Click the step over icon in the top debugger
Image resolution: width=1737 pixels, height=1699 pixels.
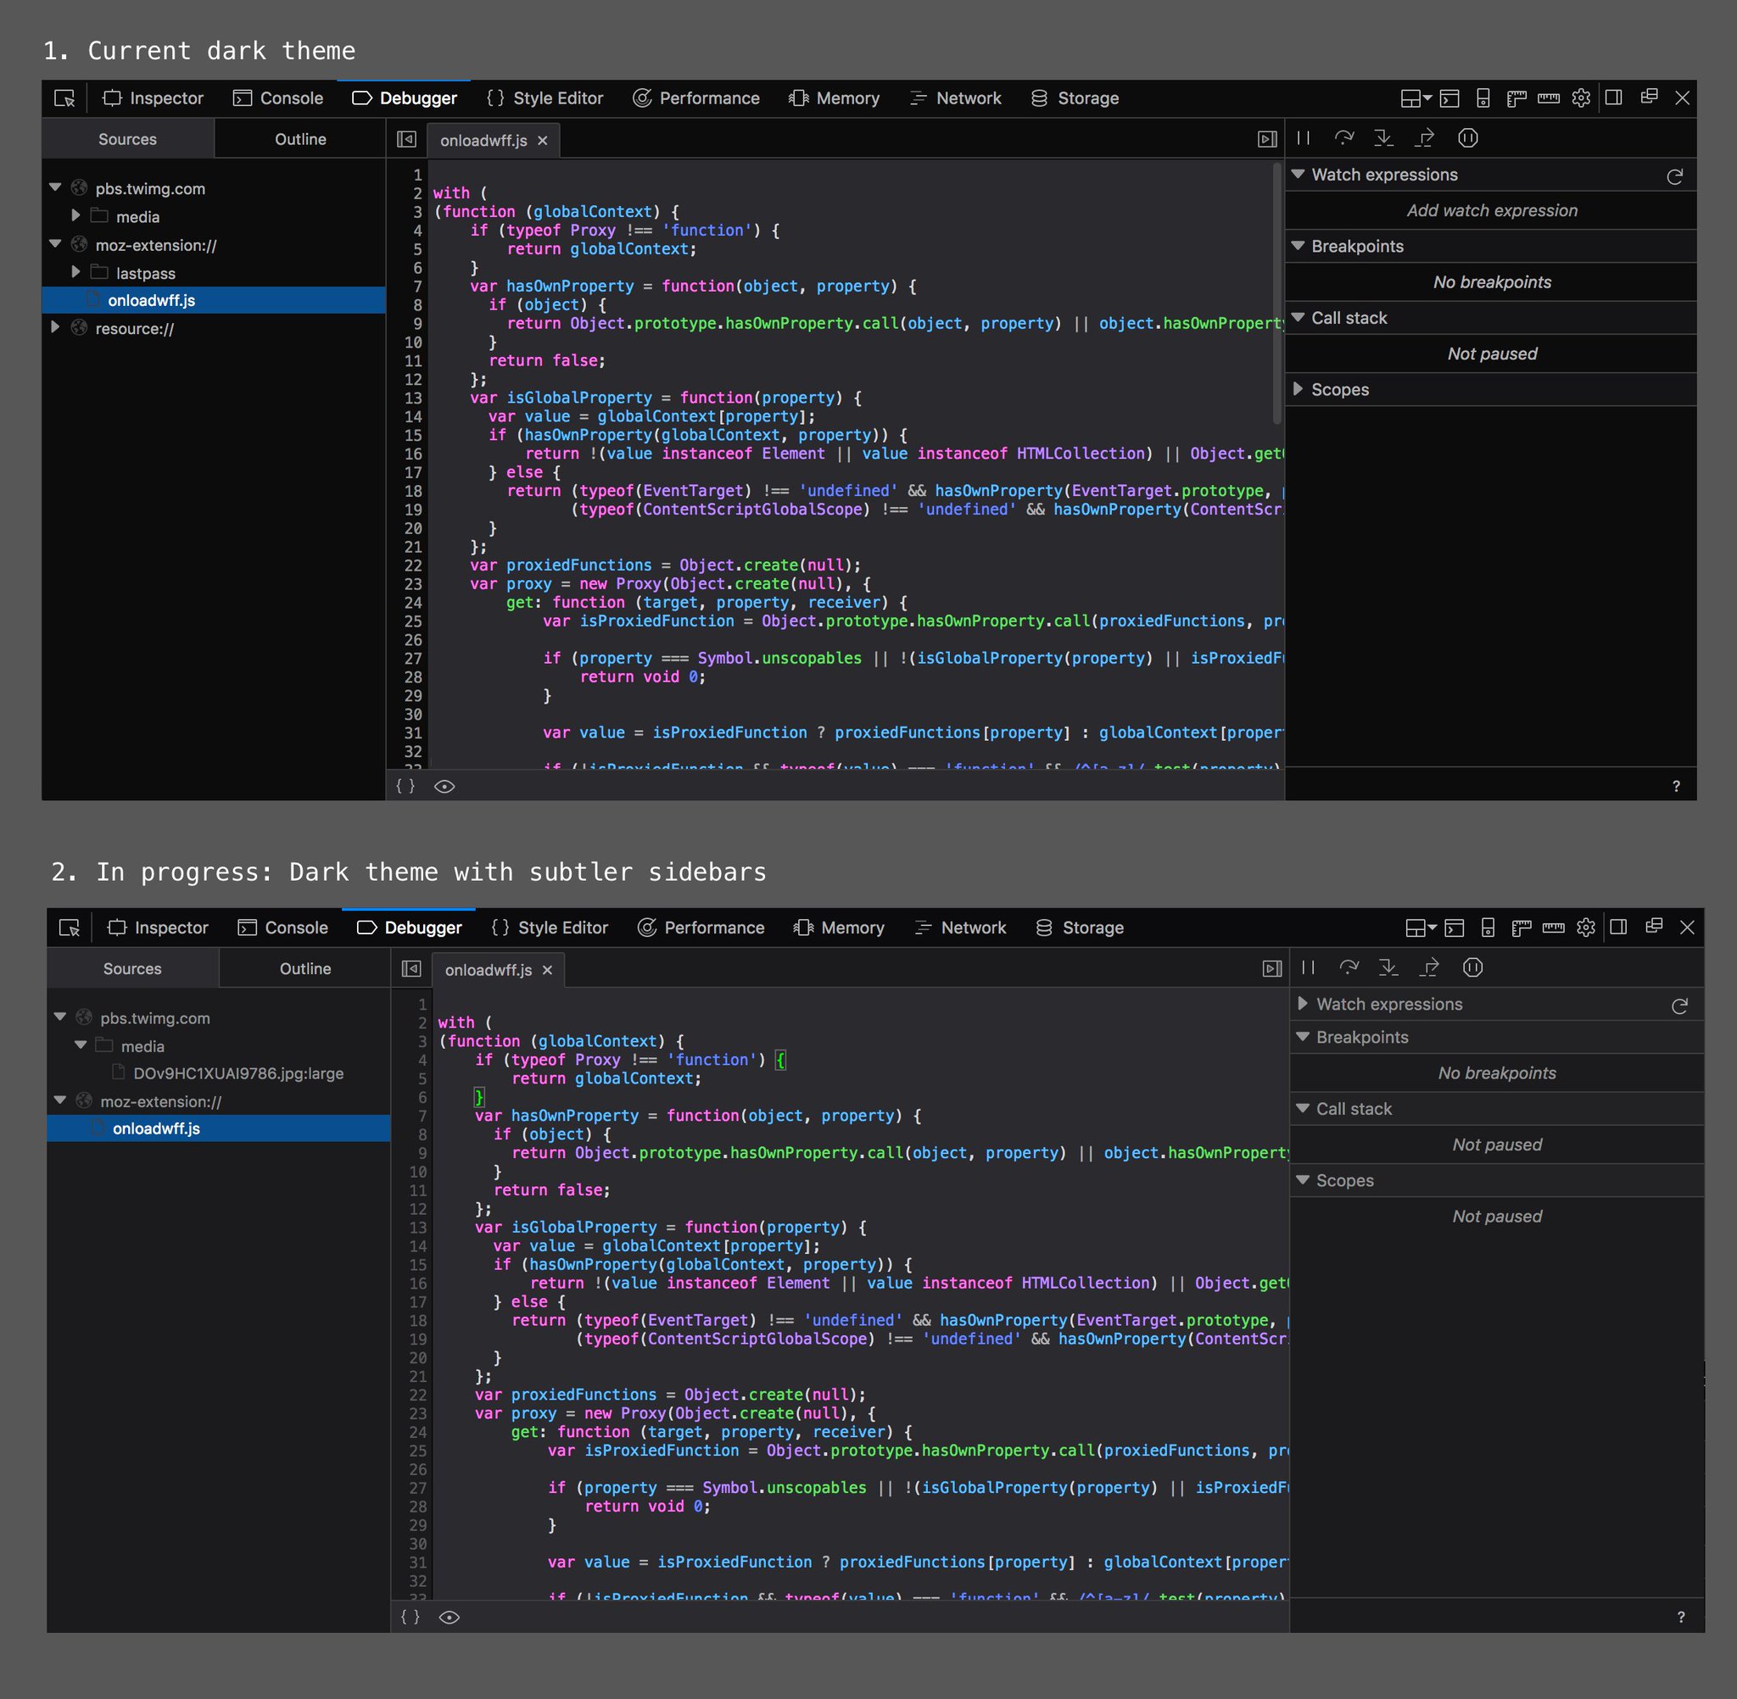[1343, 138]
